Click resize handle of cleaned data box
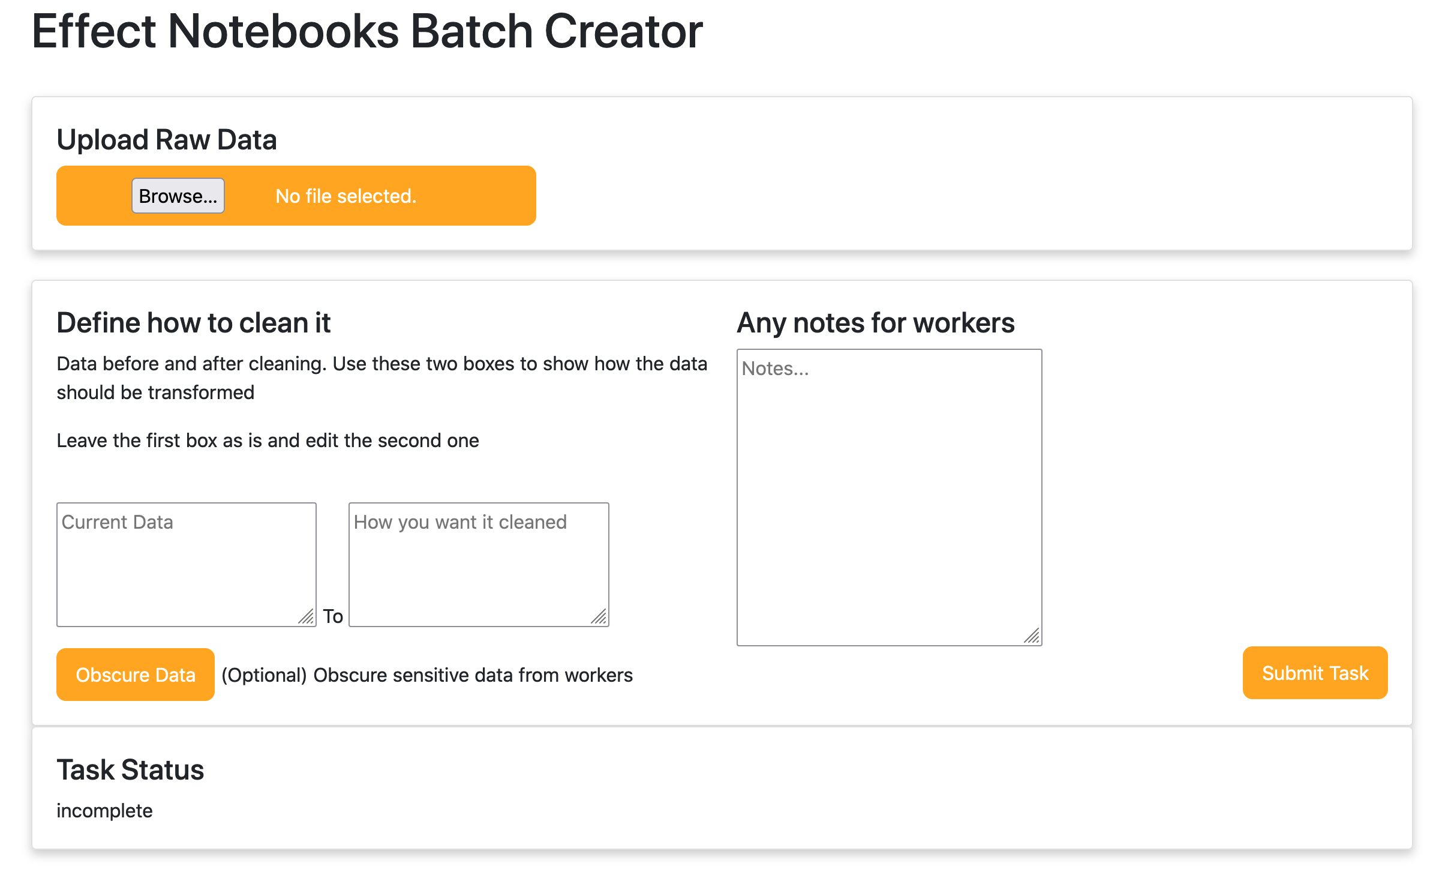The width and height of the screenshot is (1448, 887). [x=599, y=617]
